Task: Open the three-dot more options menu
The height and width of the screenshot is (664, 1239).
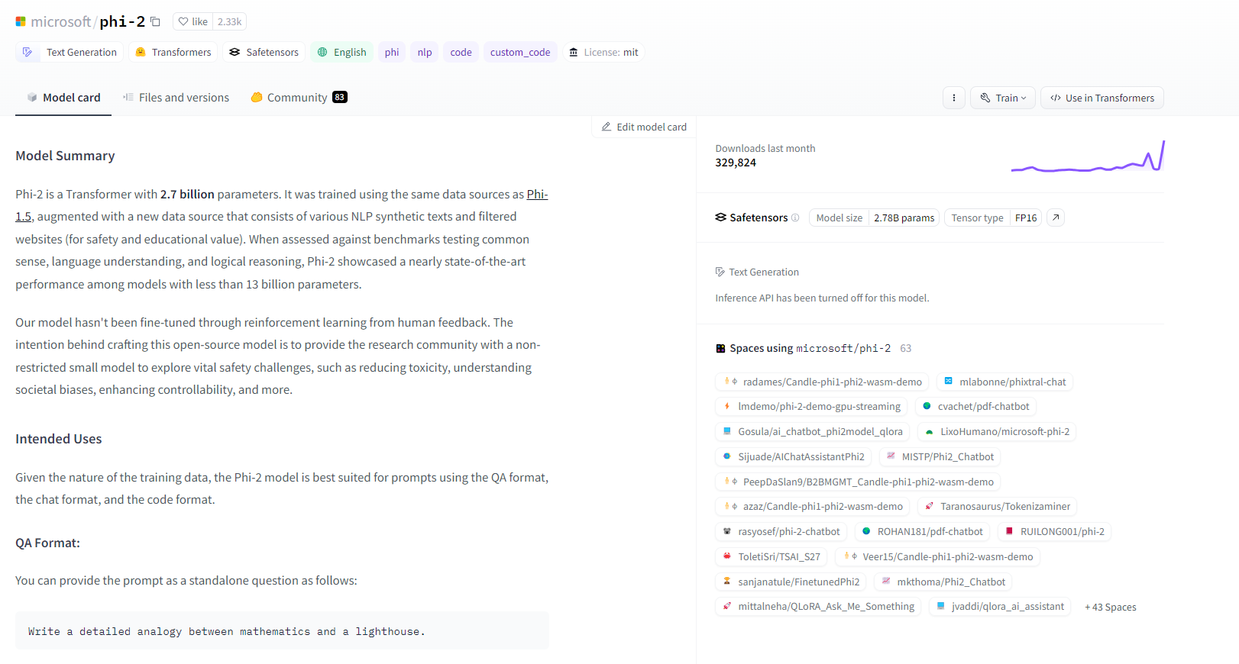Action: coord(954,98)
